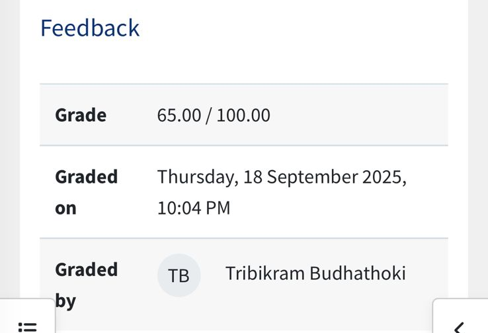Click the word "by" under Graded
The width and height of the screenshot is (488, 333).
65,302
